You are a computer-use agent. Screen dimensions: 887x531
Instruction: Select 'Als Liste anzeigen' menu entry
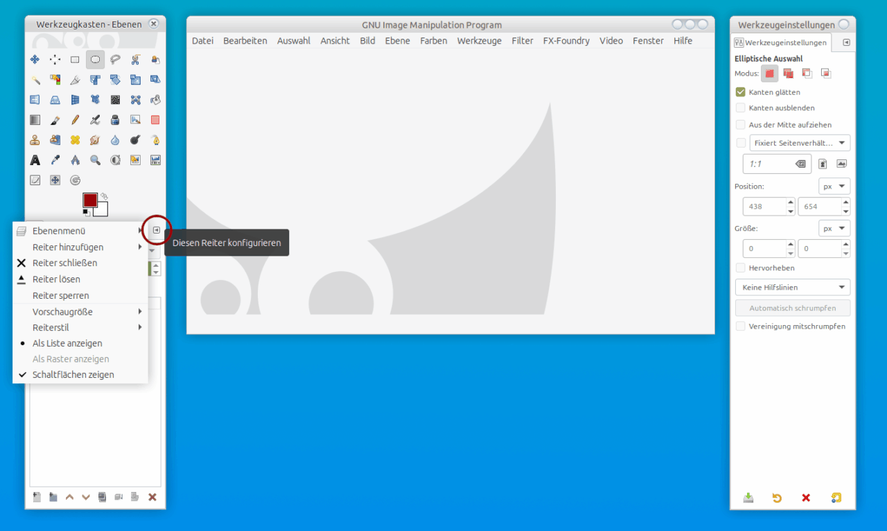[80, 343]
